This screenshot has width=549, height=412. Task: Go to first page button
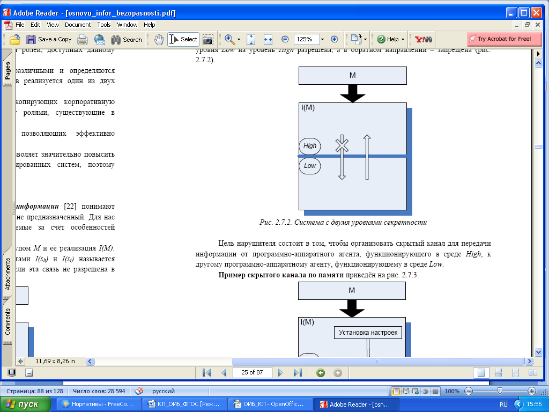(x=206, y=373)
